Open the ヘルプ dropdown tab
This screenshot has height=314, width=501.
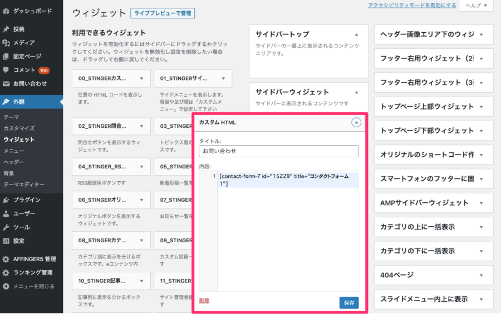point(476,6)
